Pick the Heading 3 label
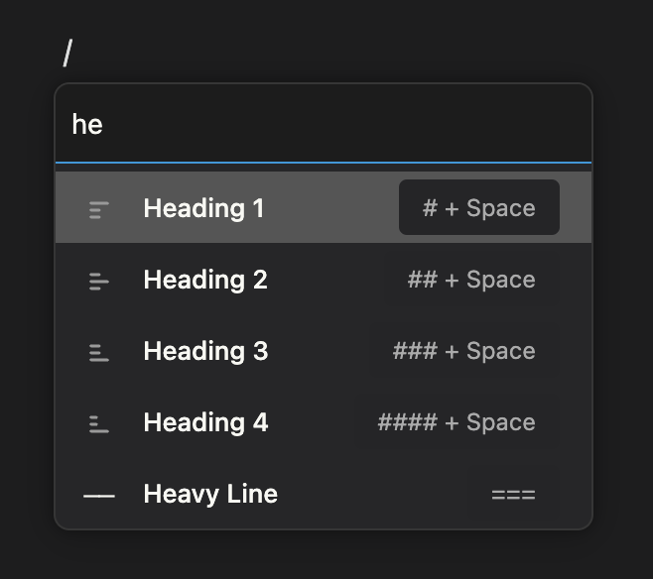This screenshot has width=653, height=579. click(x=205, y=351)
